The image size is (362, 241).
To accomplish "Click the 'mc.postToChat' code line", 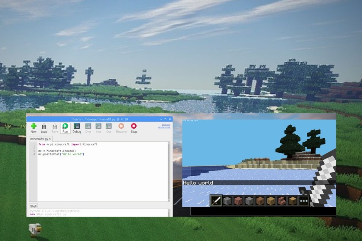I will click(x=61, y=154).
